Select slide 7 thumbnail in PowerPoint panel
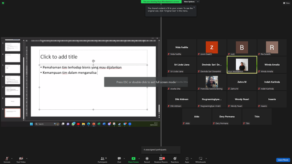The image size is (292, 164). tap(12, 91)
